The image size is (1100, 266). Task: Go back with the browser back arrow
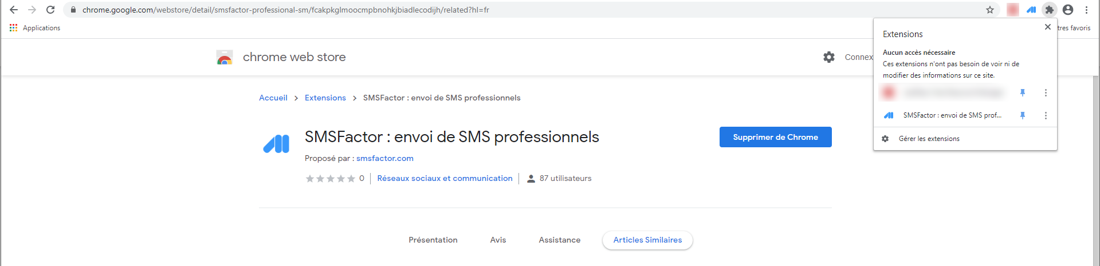(x=14, y=10)
